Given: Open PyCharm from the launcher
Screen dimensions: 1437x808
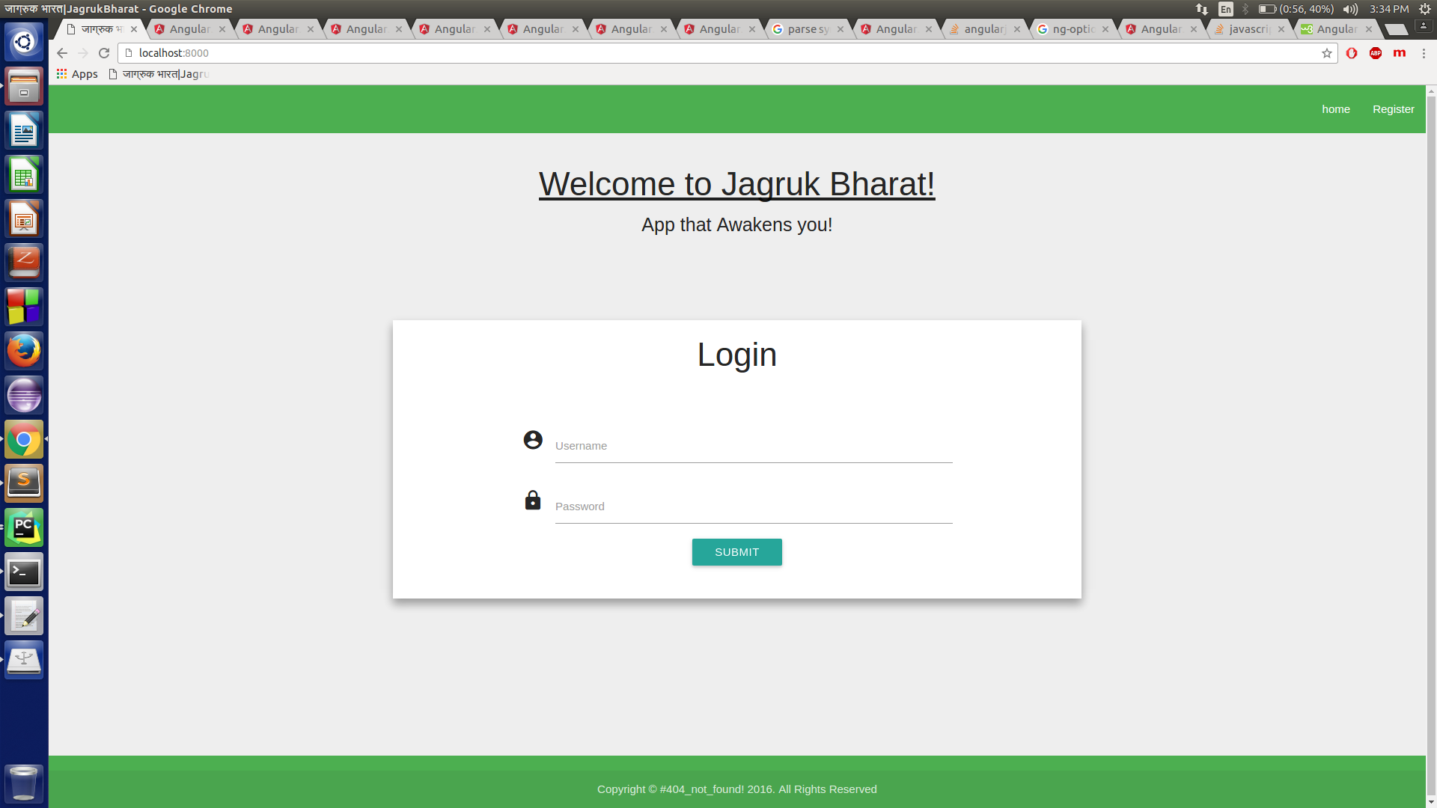Looking at the screenshot, I should point(24,527).
